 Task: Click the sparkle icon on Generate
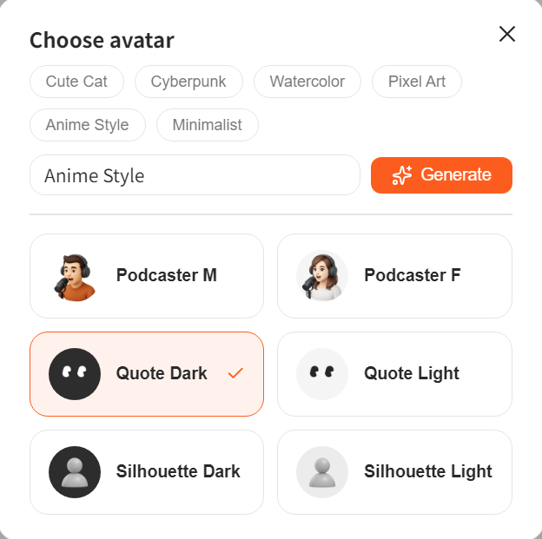(401, 175)
